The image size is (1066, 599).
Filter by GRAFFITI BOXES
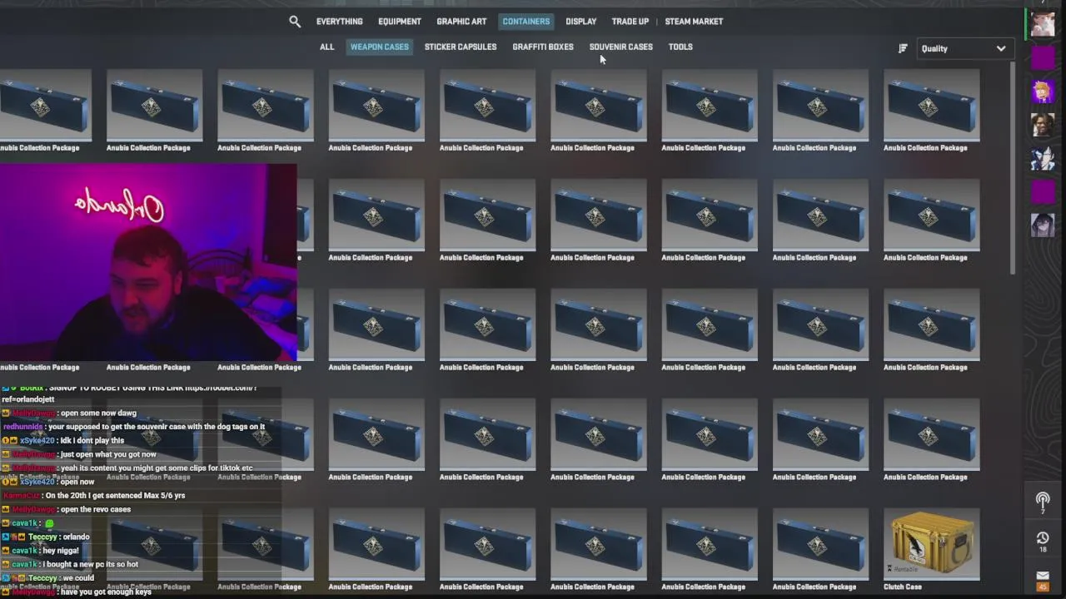click(543, 47)
